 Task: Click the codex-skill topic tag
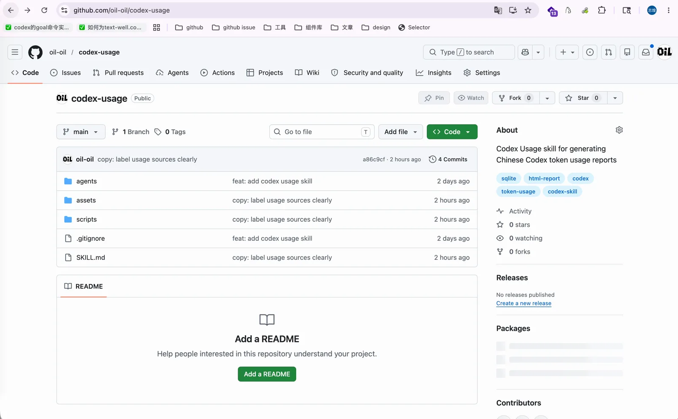click(x=562, y=191)
